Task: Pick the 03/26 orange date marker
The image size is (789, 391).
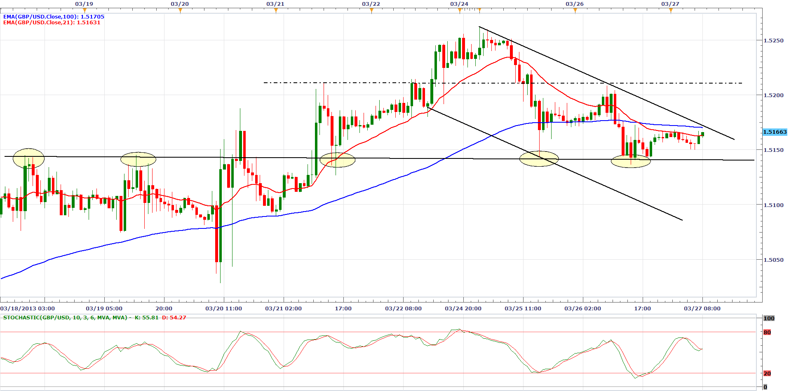Action: click(575, 11)
